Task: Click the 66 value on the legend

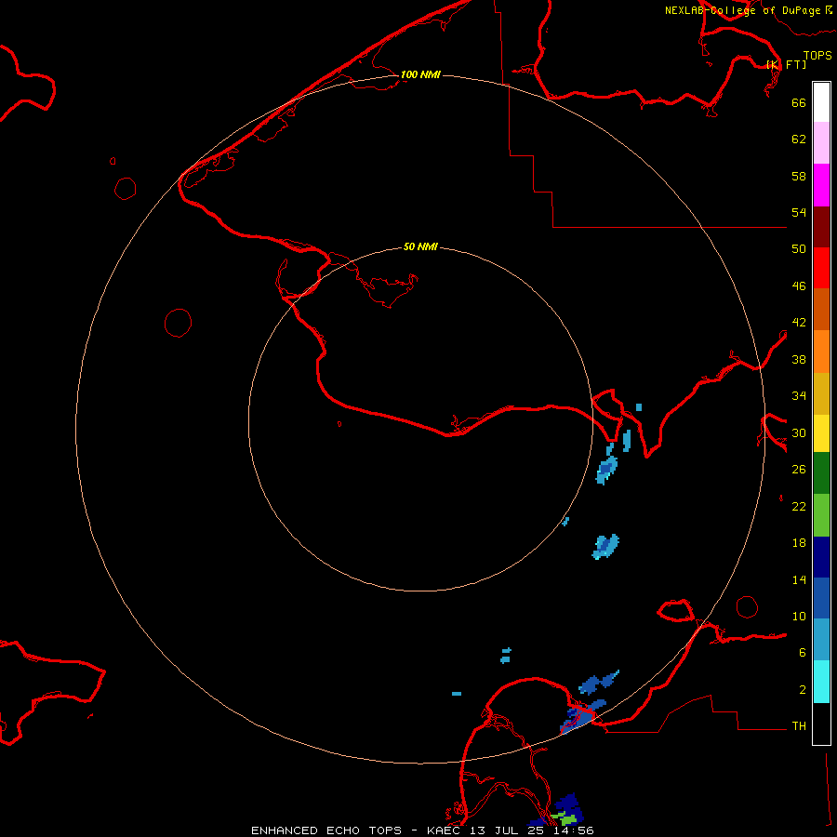Action: point(799,103)
